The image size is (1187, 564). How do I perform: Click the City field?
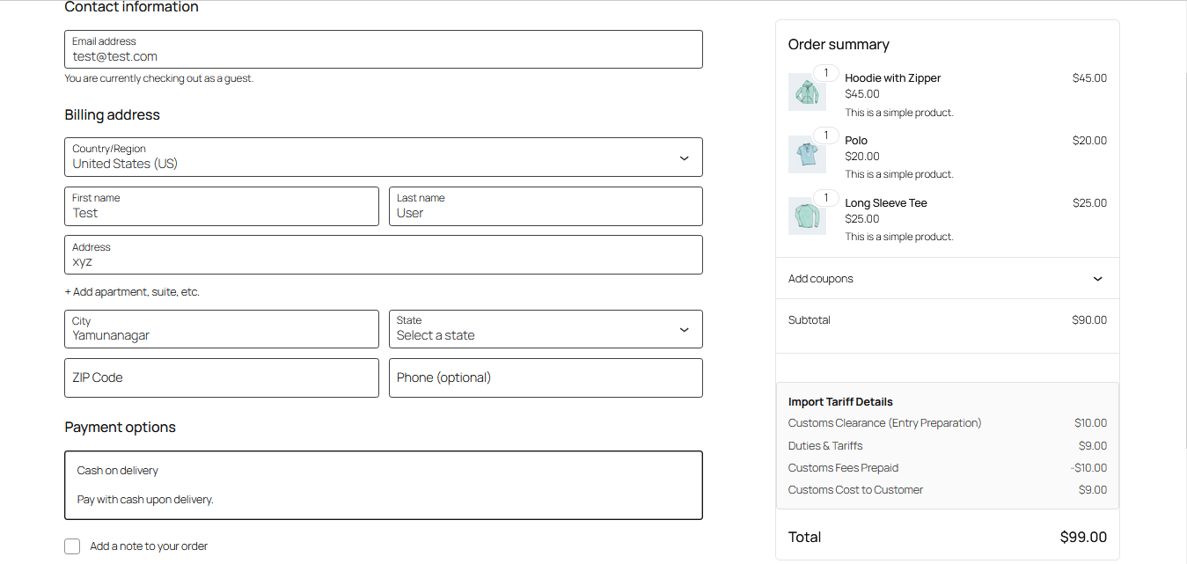[221, 329]
